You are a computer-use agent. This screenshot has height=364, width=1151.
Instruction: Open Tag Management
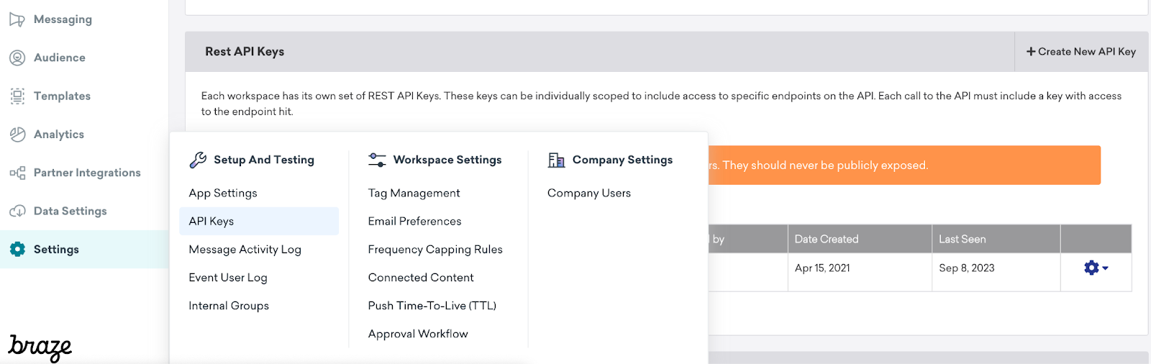click(414, 194)
